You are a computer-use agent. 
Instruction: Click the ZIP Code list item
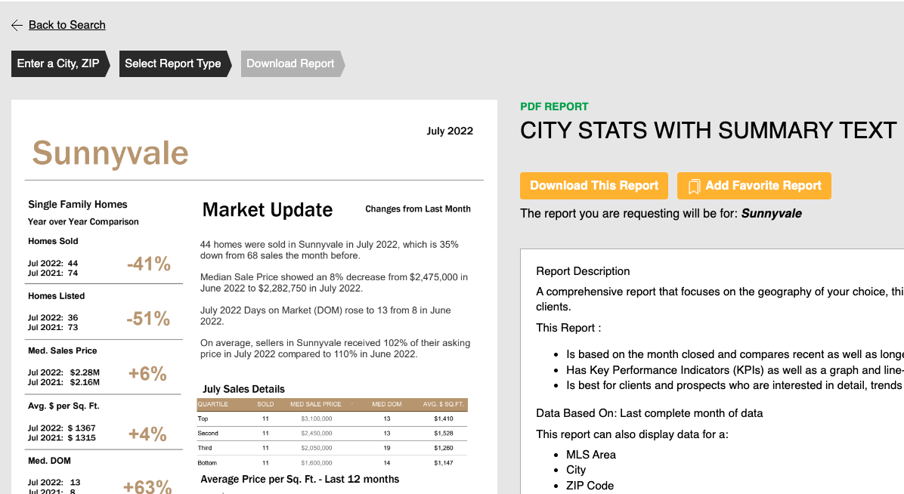(x=590, y=486)
